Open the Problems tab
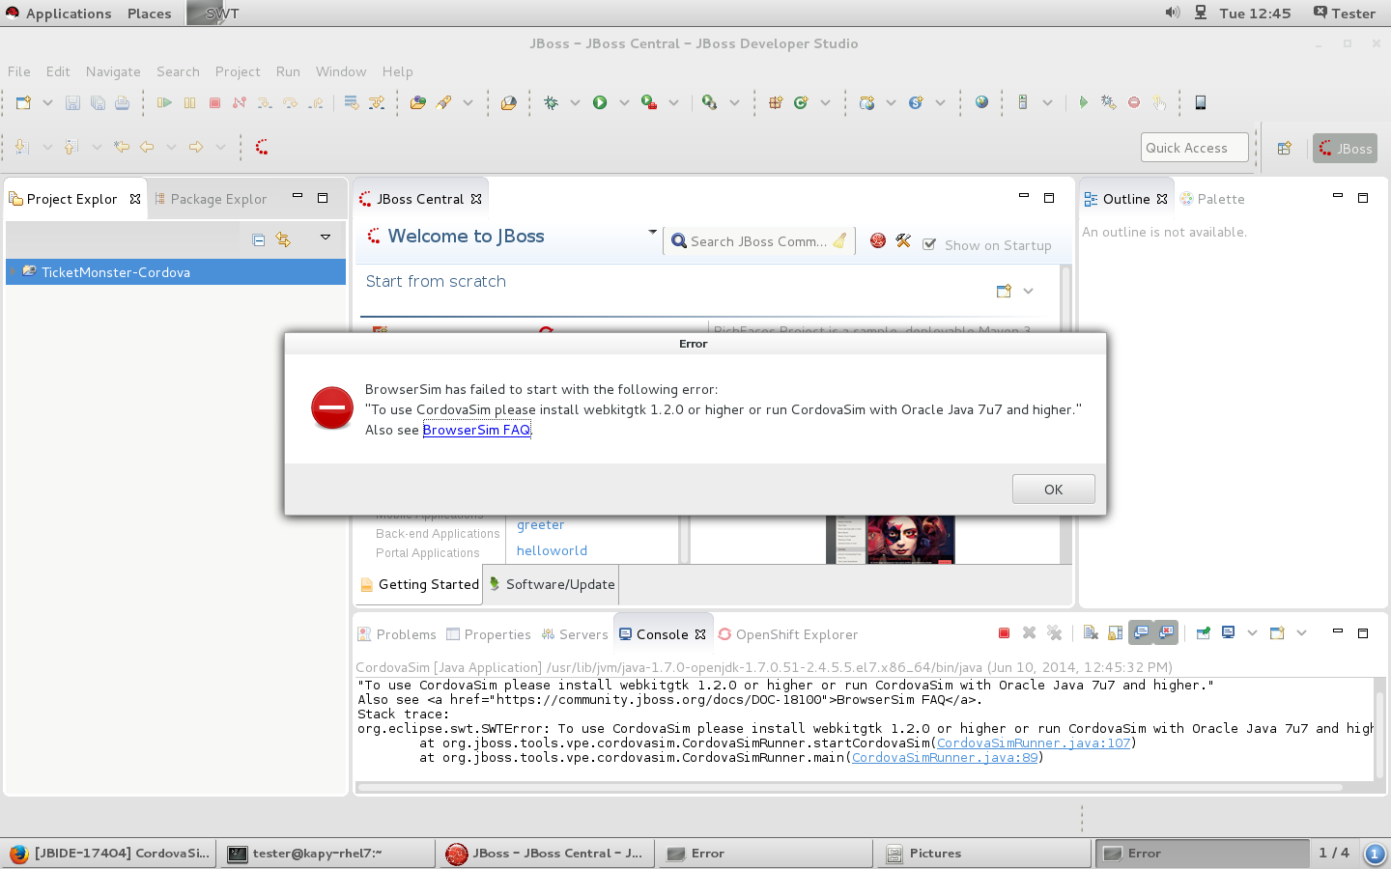Image resolution: width=1391 pixels, height=869 pixels. (x=397, y=634)
